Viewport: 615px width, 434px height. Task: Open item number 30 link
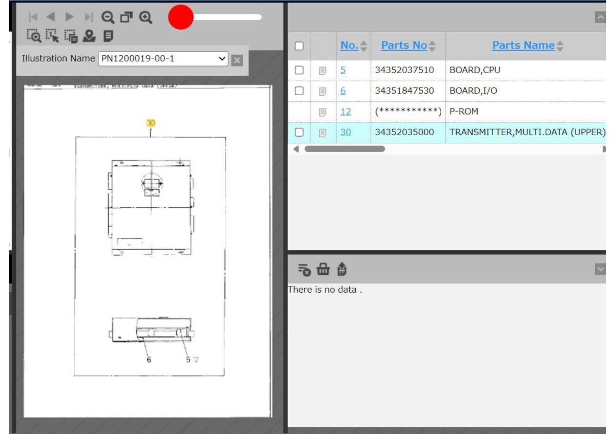coord(346,133)
